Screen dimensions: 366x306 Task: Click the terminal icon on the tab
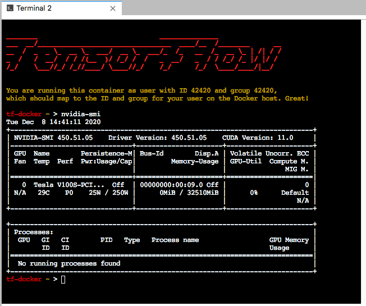[x=8, y=8]
